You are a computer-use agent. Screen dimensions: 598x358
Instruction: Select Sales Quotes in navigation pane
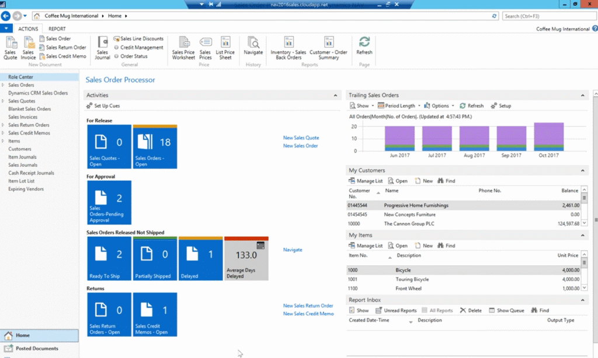(22, 101)
